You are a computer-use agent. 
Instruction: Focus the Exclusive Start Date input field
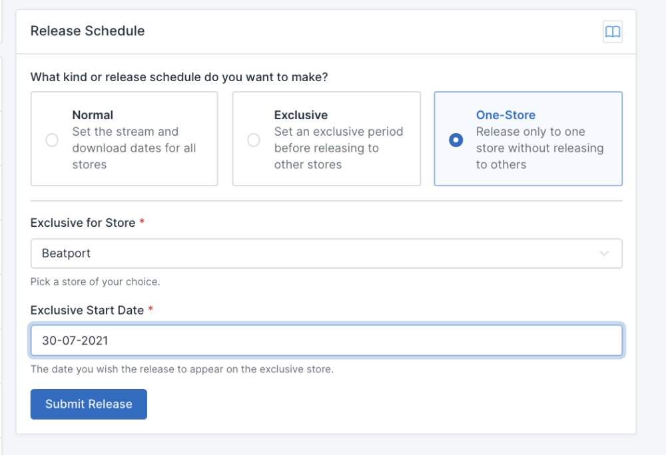[x=326, y=341]
